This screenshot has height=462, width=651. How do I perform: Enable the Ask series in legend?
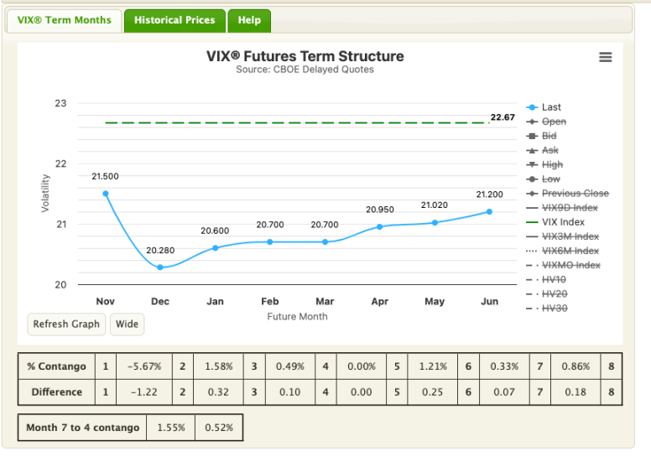click(x=542, y=150)
